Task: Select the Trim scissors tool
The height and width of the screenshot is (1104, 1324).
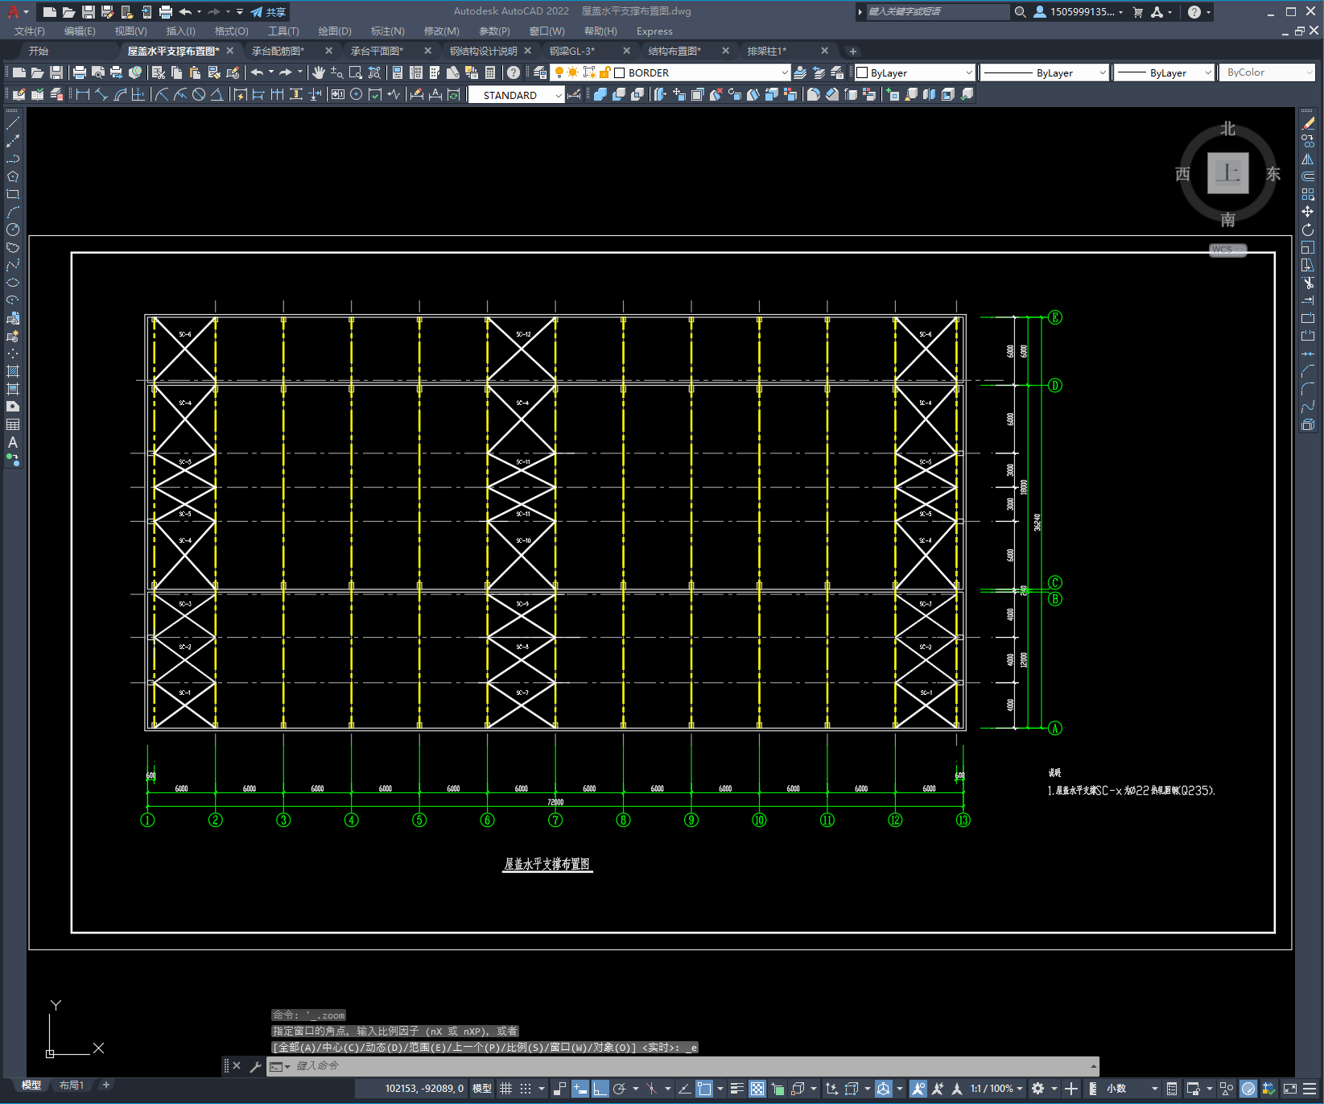Action: [1308, 283]
